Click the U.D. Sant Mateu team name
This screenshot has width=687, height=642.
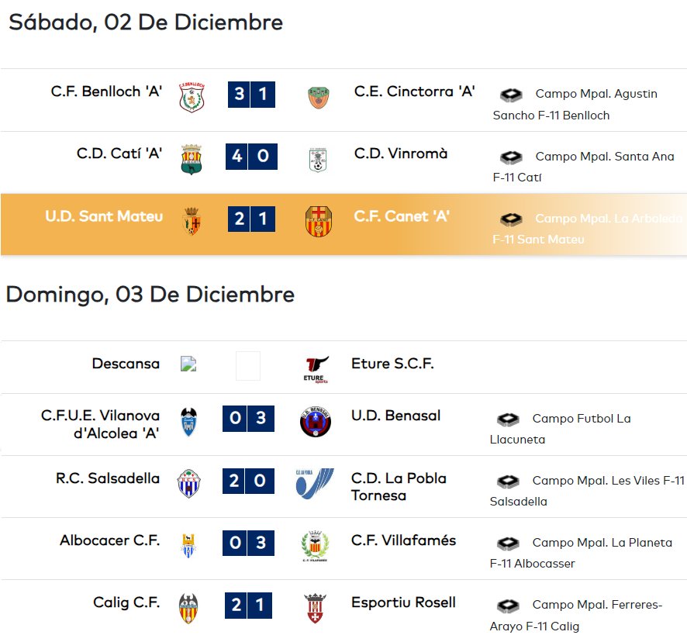coord(104,216)
